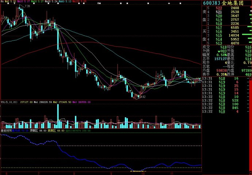Image resolution: width=252 pixels, height=175 pixels.
Task: Open the 量能饱和 indicator label
Action: [7, 130]
